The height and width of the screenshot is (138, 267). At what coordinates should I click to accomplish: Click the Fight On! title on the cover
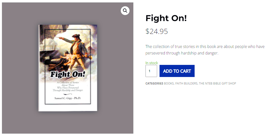(68, 75)
